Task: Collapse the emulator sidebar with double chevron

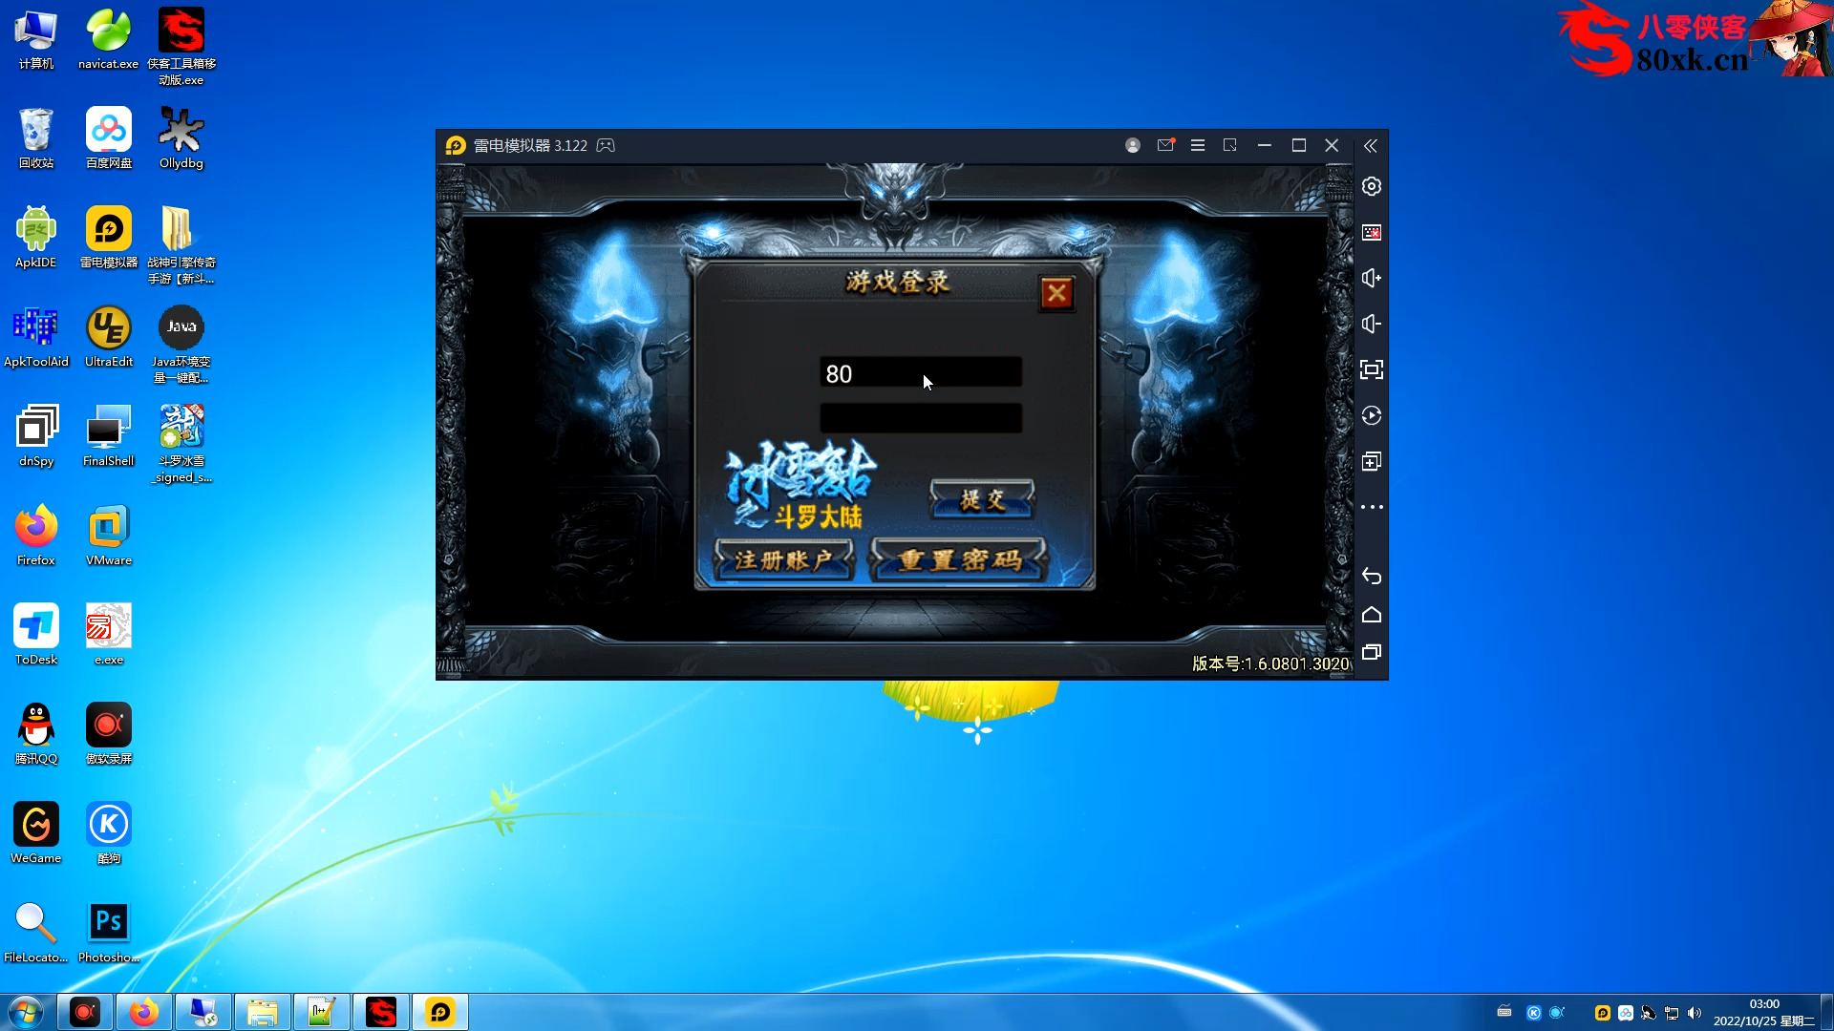Action: pos(1371,146)
